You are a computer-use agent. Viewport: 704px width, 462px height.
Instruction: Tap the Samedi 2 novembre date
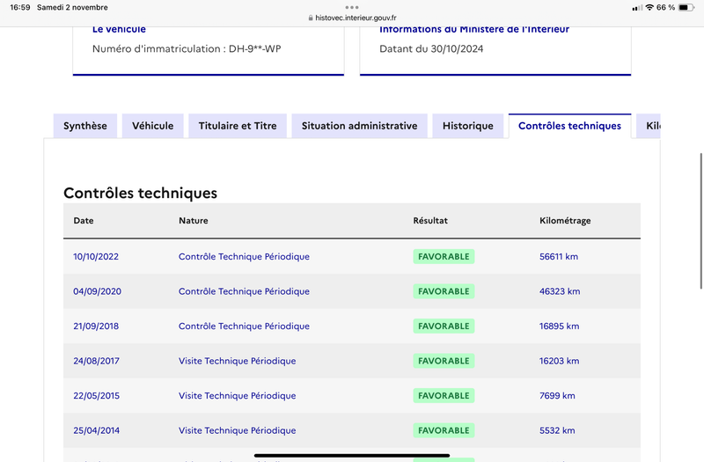(x=72, y=7)
